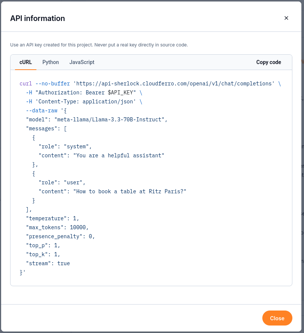Viewport: 304px width, 333px height.
Task: Switch to the Python tab
Action: tap(51, 62)
